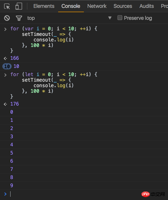Open the Sources tab
This screenshot has height=200, width=168.
[x=123, y=6]
